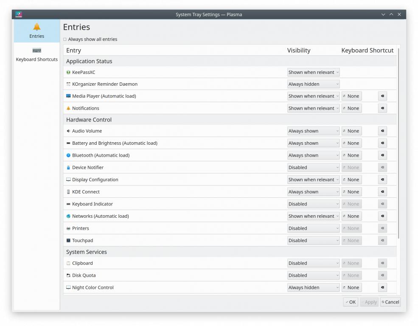This screenshot has width=418, height=326.
Task: Click the entries list vertical scrollbar
Action: [x=398, y=144]
